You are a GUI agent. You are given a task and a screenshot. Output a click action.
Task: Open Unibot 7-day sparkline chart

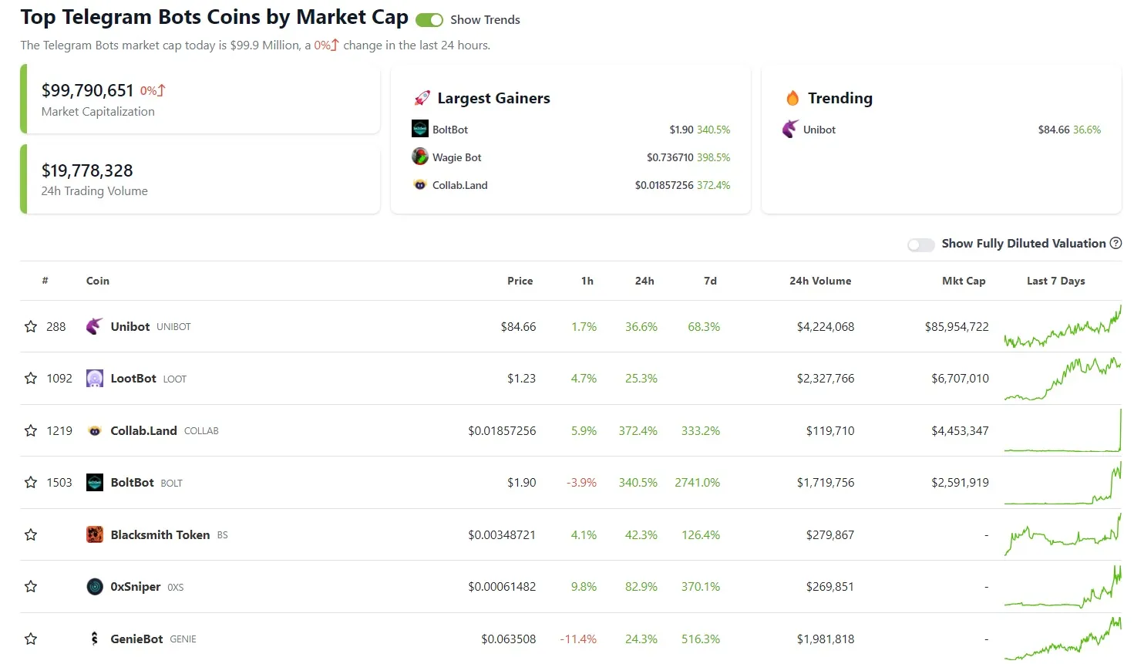[1063, 327]
